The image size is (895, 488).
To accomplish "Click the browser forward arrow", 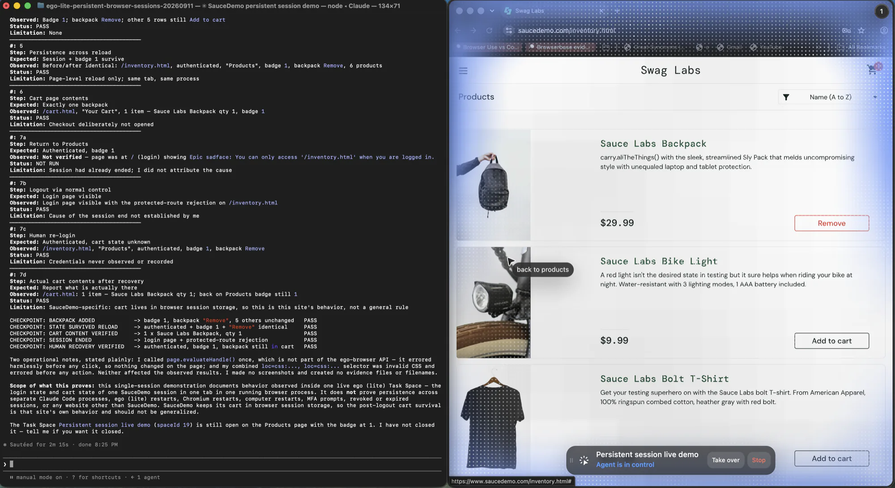I will (x=473, y=30).
